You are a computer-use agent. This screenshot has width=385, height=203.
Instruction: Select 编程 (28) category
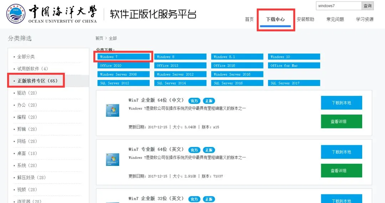[27, 117]
